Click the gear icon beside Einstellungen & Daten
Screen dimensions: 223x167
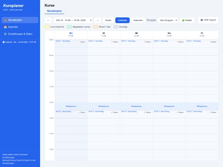5,34
